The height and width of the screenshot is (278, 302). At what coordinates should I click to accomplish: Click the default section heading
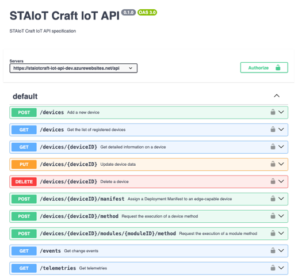pyautogui.click(x=25, y=96)
